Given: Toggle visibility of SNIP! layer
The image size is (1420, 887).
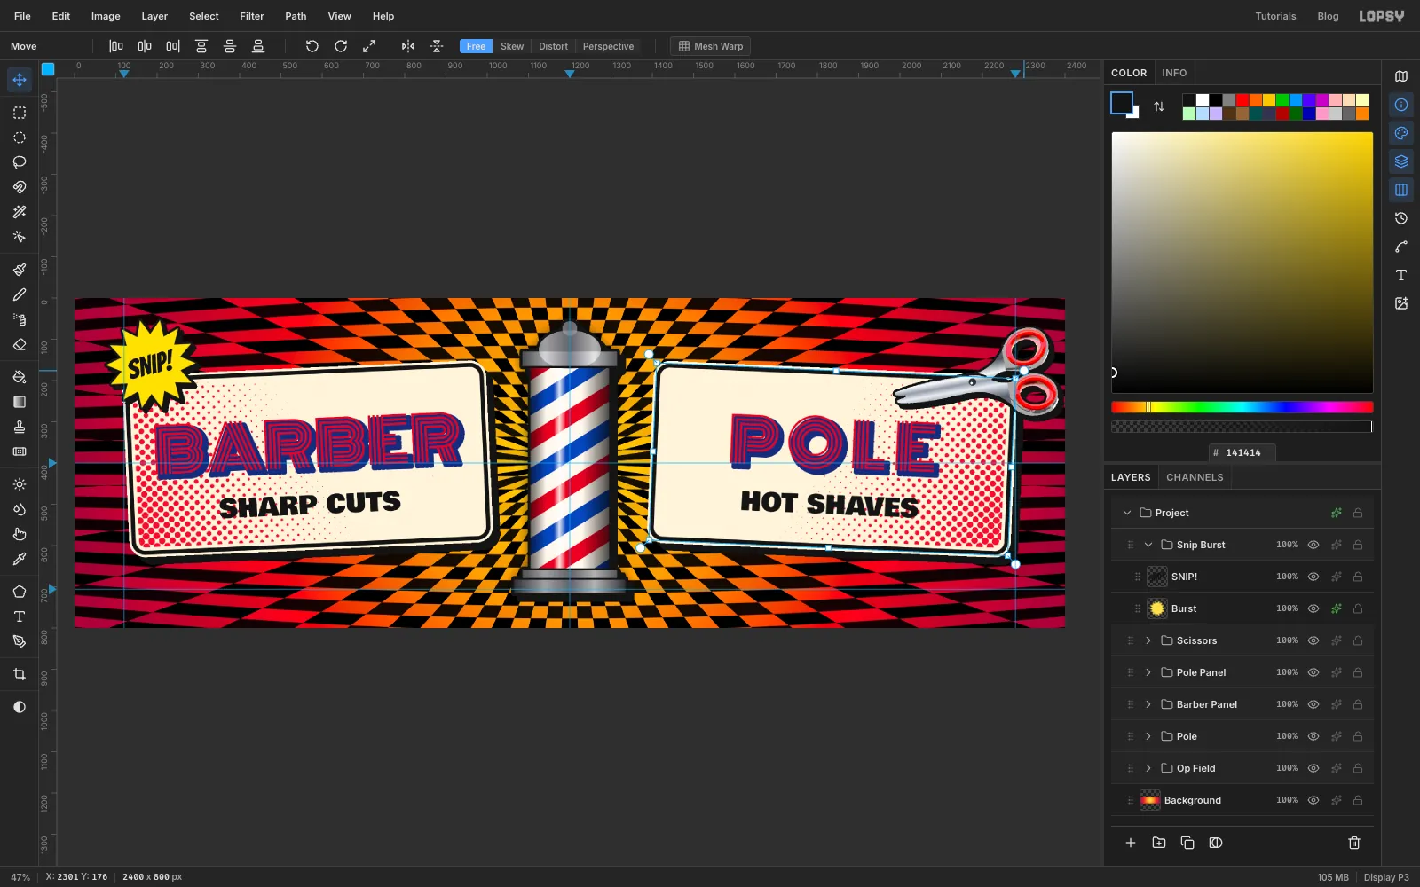Looking at the screenshot, I should click(1313, 577).
